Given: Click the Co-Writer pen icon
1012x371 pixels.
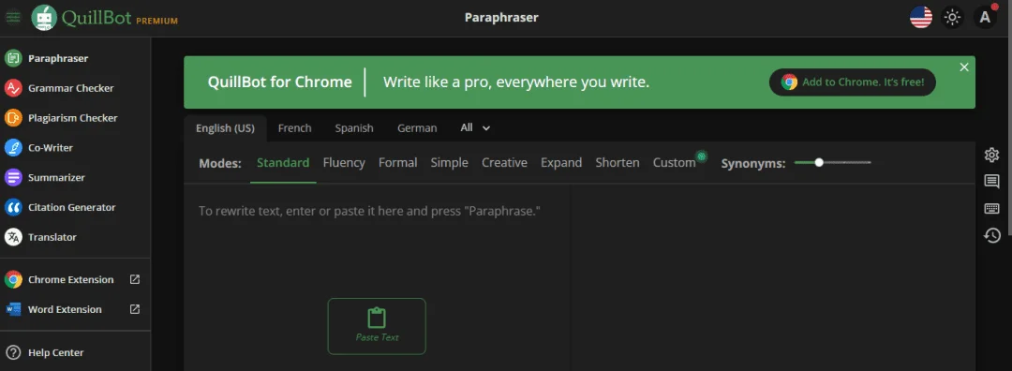Looking at the screenshot, I should point(13,148).
